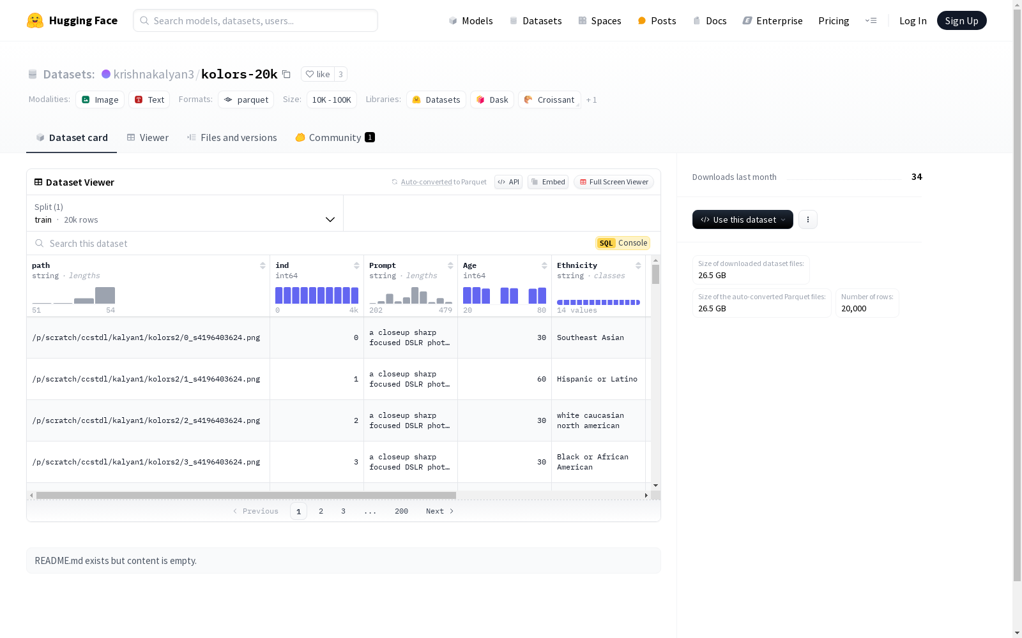
Task: Switch to the Viewer tab
Action: pyautogui.click(x=148, y=138)
